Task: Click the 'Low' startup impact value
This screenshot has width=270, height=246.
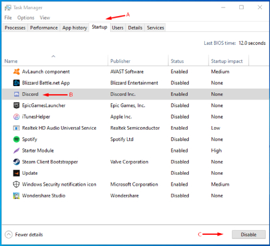Action: pyautogui.click(x=216, y=128)
